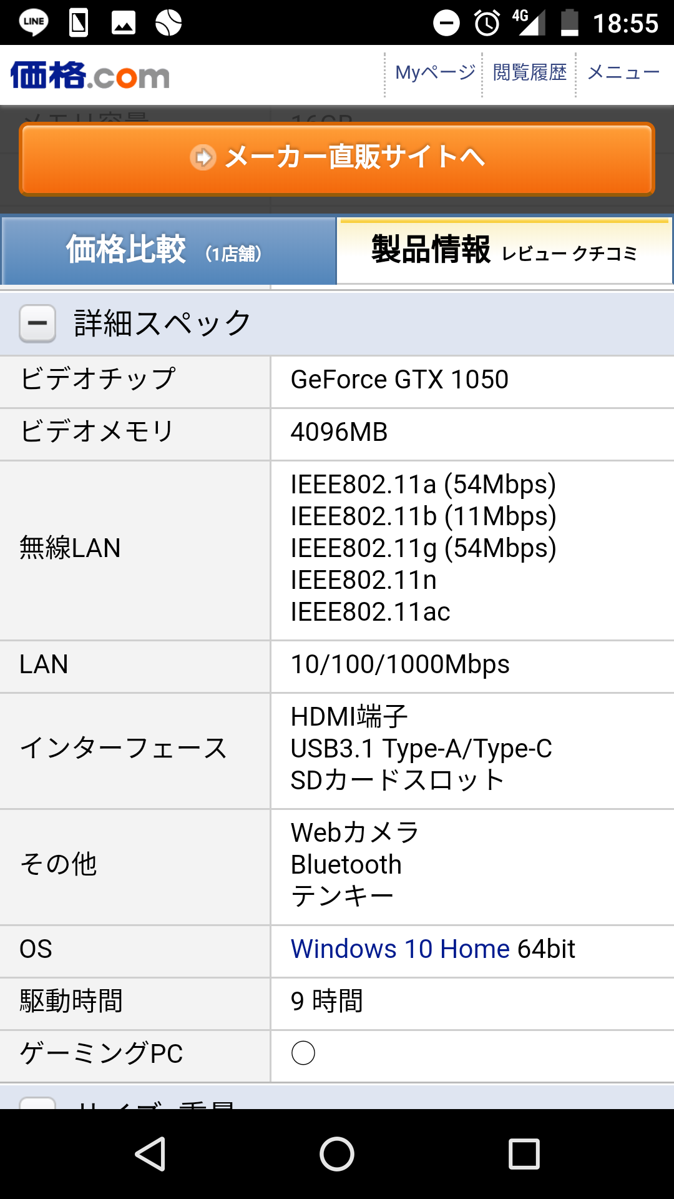Tap the Android back navigation button
Viewport: 674px width, 1199px height.
click(150, 1153)
